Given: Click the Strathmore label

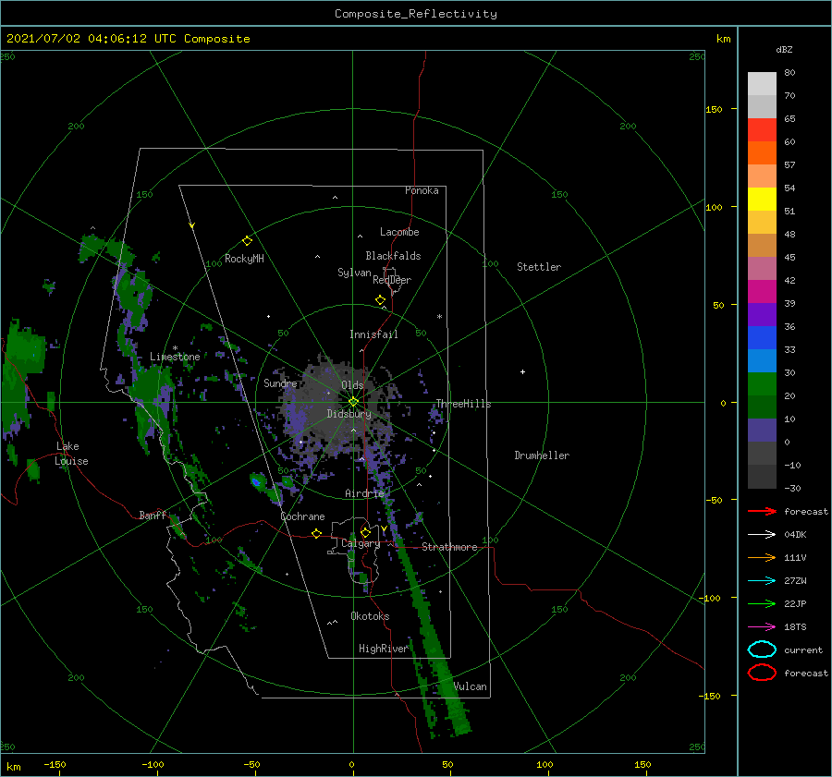Looking at the screenshot, I should [x=449, y=547].
